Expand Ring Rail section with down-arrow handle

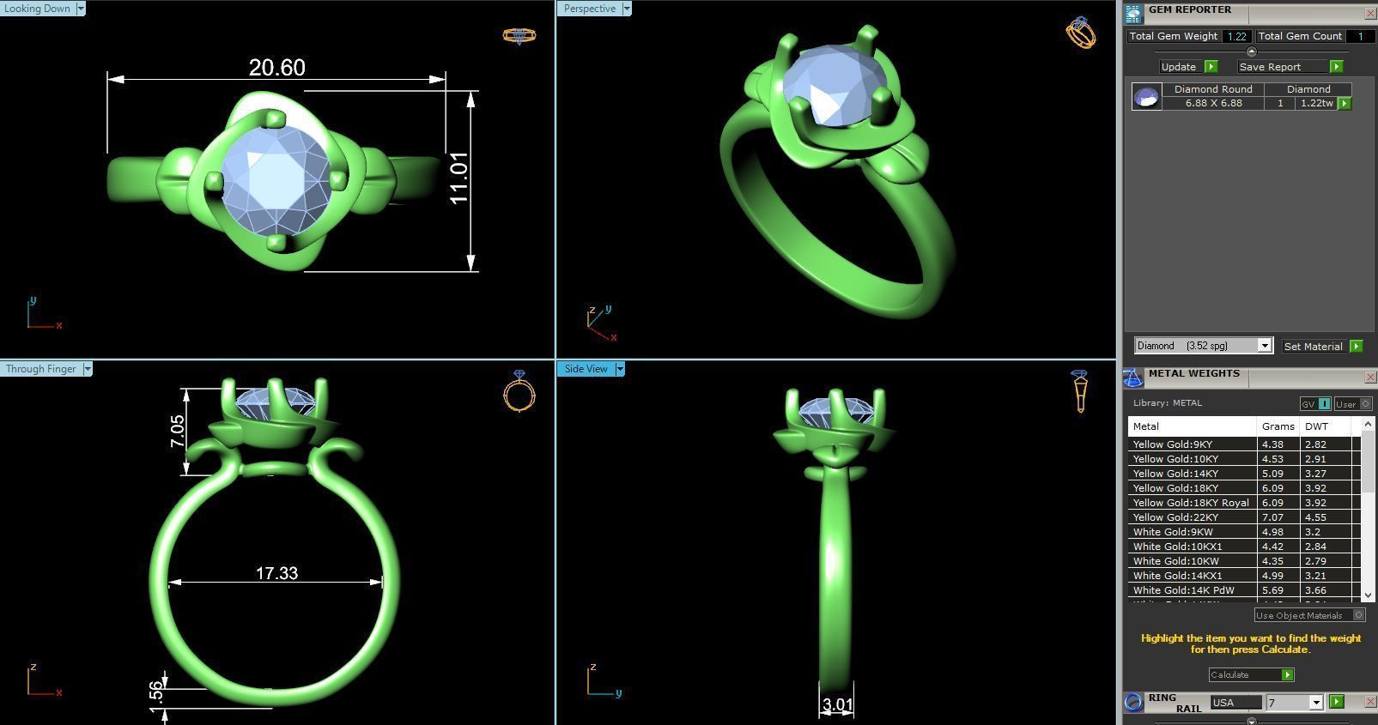pos(1251,721)
